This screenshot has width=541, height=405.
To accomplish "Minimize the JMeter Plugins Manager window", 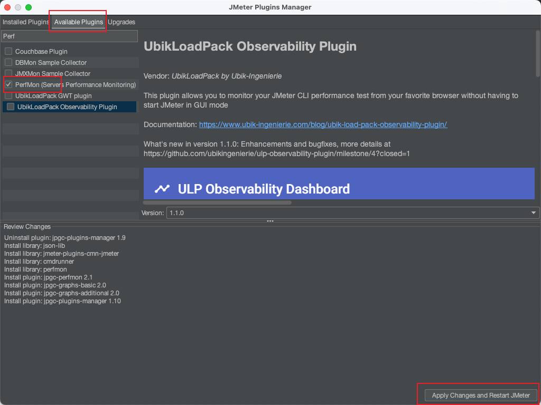I will [18, 7].
